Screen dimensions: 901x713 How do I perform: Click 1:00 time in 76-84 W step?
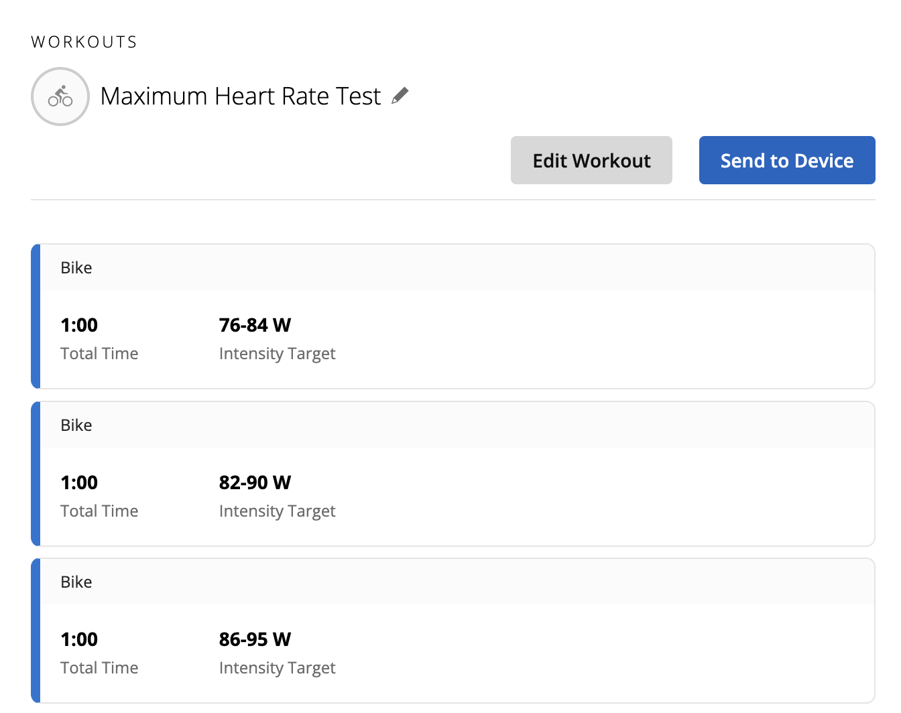79,326
